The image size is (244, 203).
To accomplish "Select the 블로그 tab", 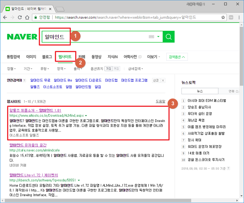I will 47,57.
